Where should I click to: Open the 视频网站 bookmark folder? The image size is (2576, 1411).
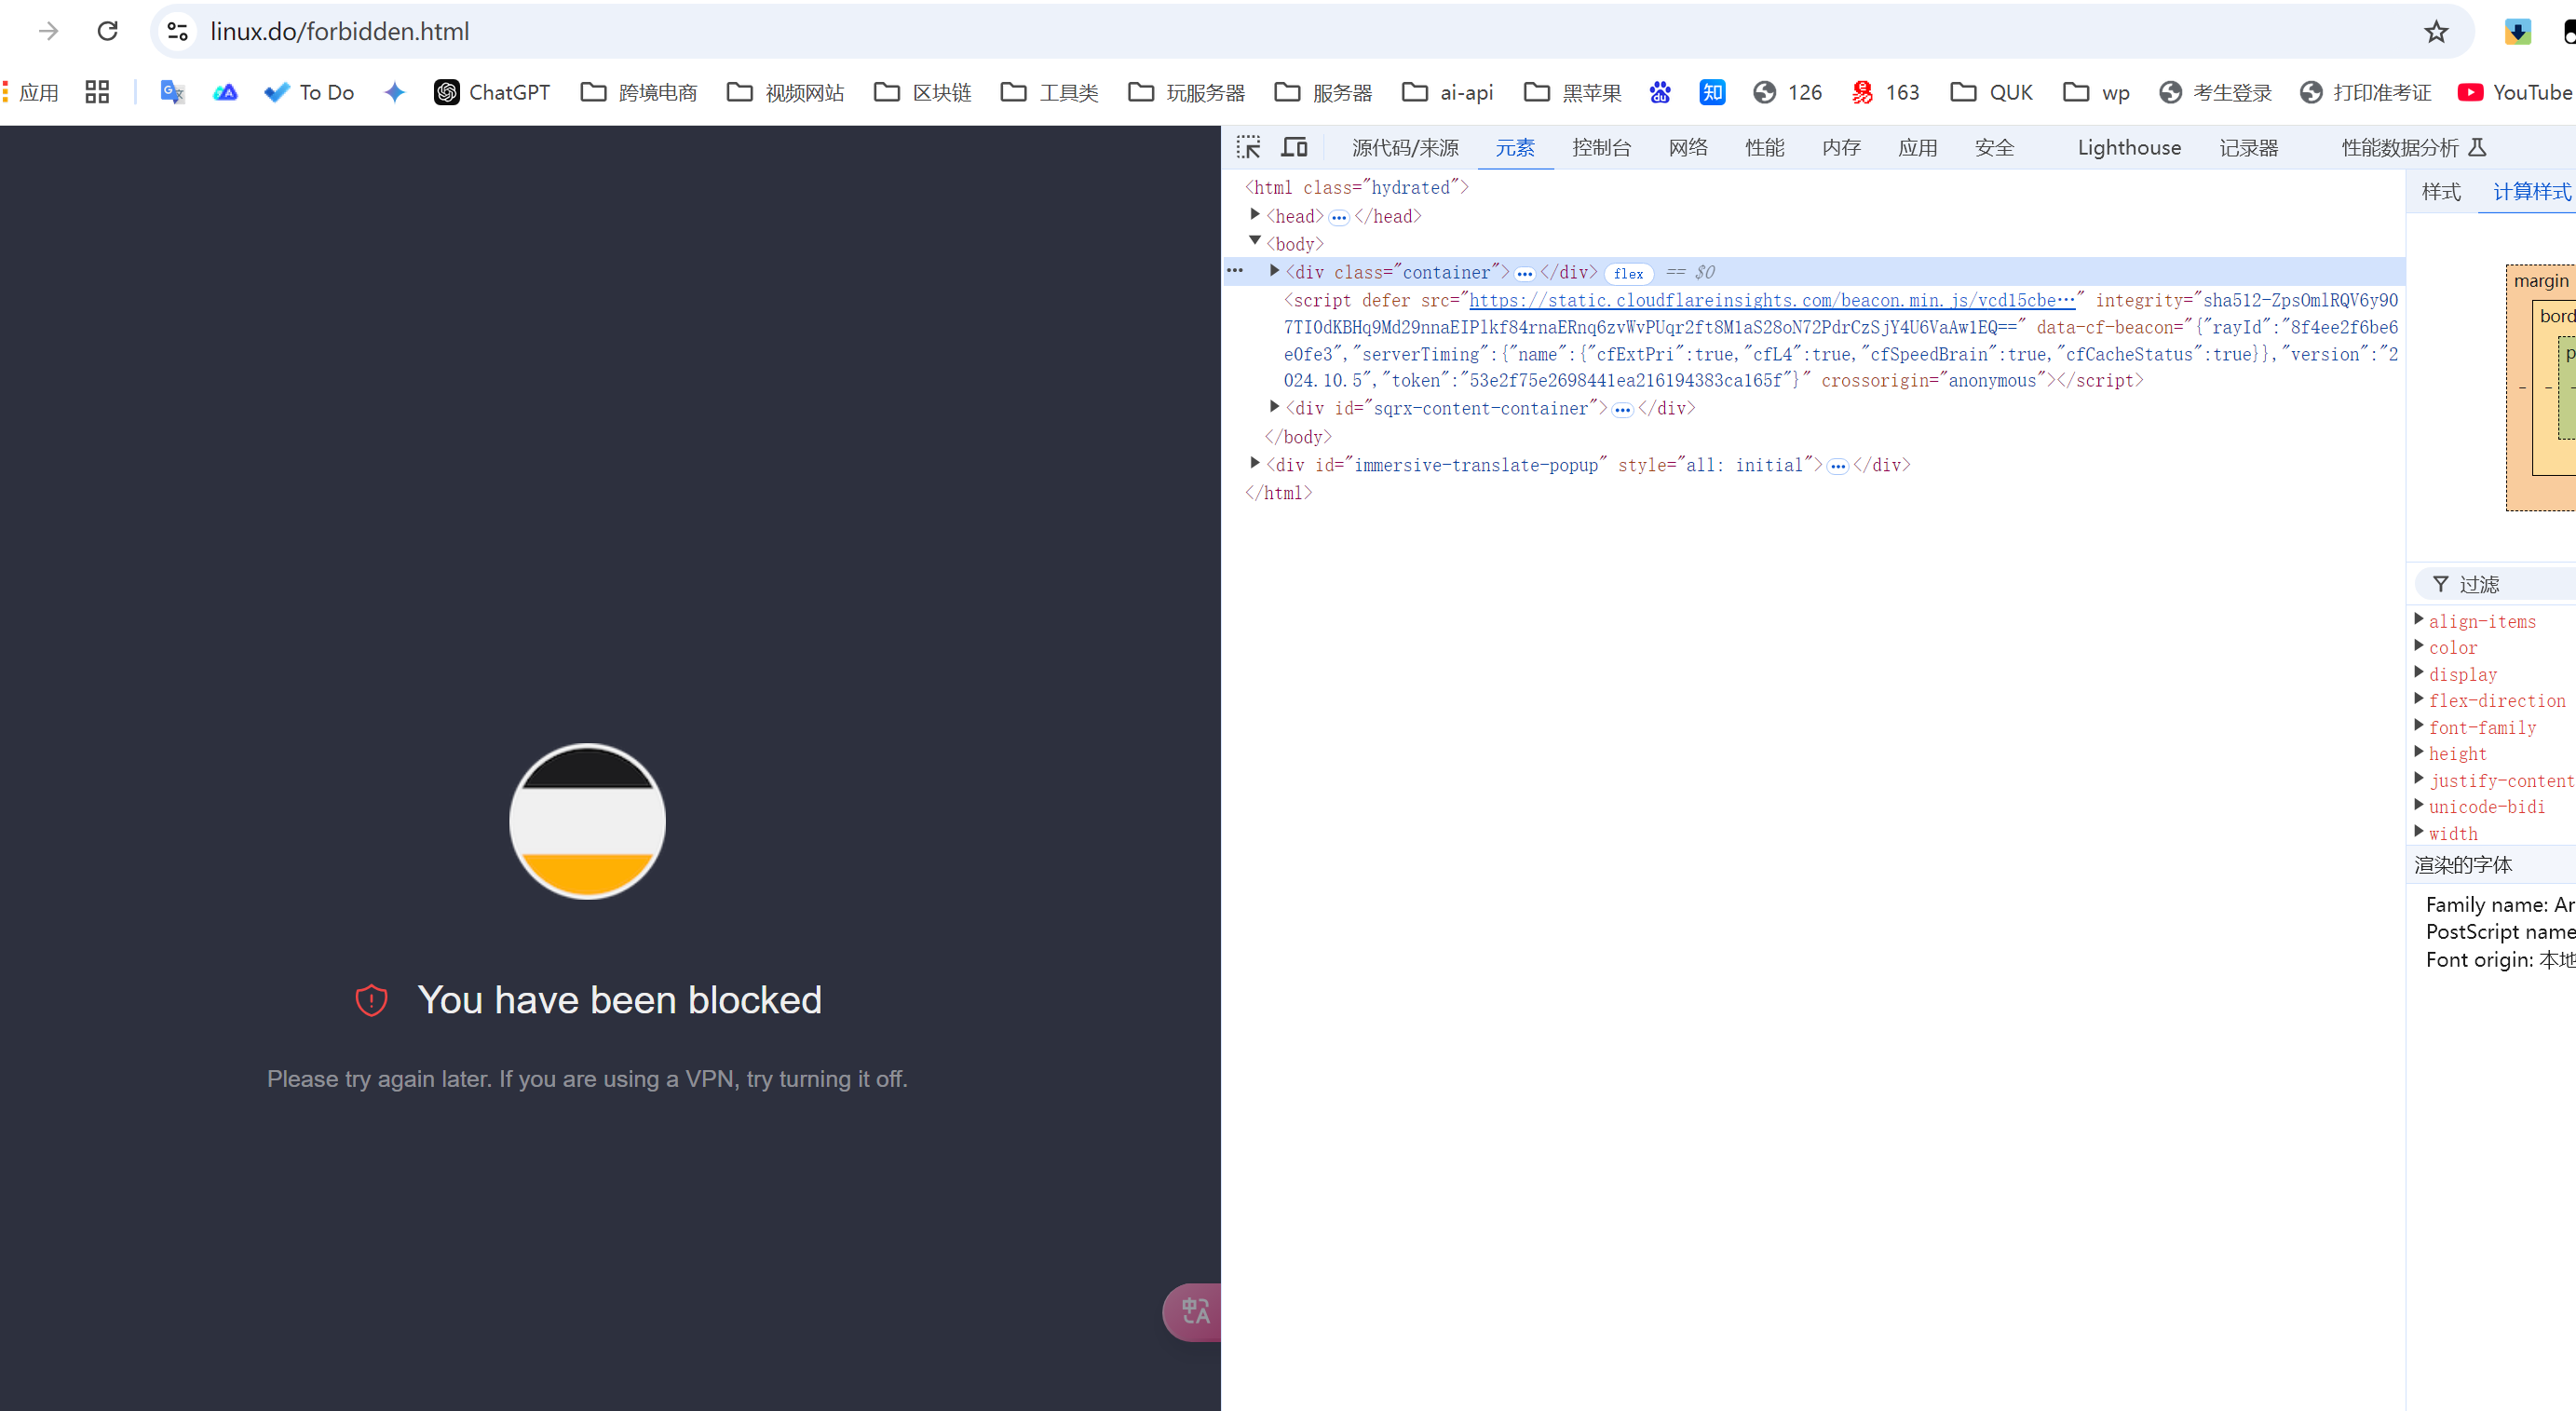tap(786, 92)
